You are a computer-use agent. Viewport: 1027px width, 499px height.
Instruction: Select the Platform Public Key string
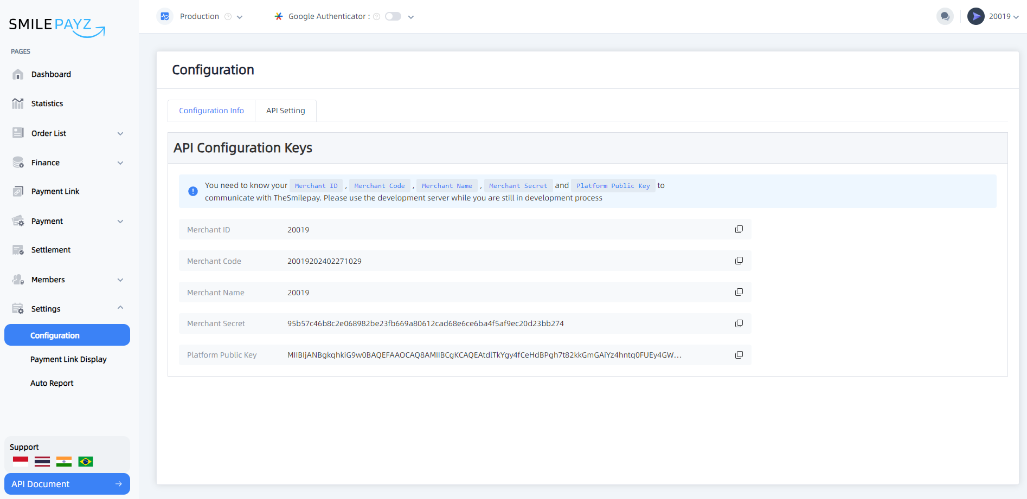click(x=484, y=355)
